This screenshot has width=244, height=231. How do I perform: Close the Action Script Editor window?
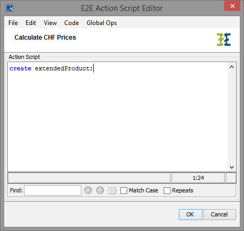click(x=232, y=6)
